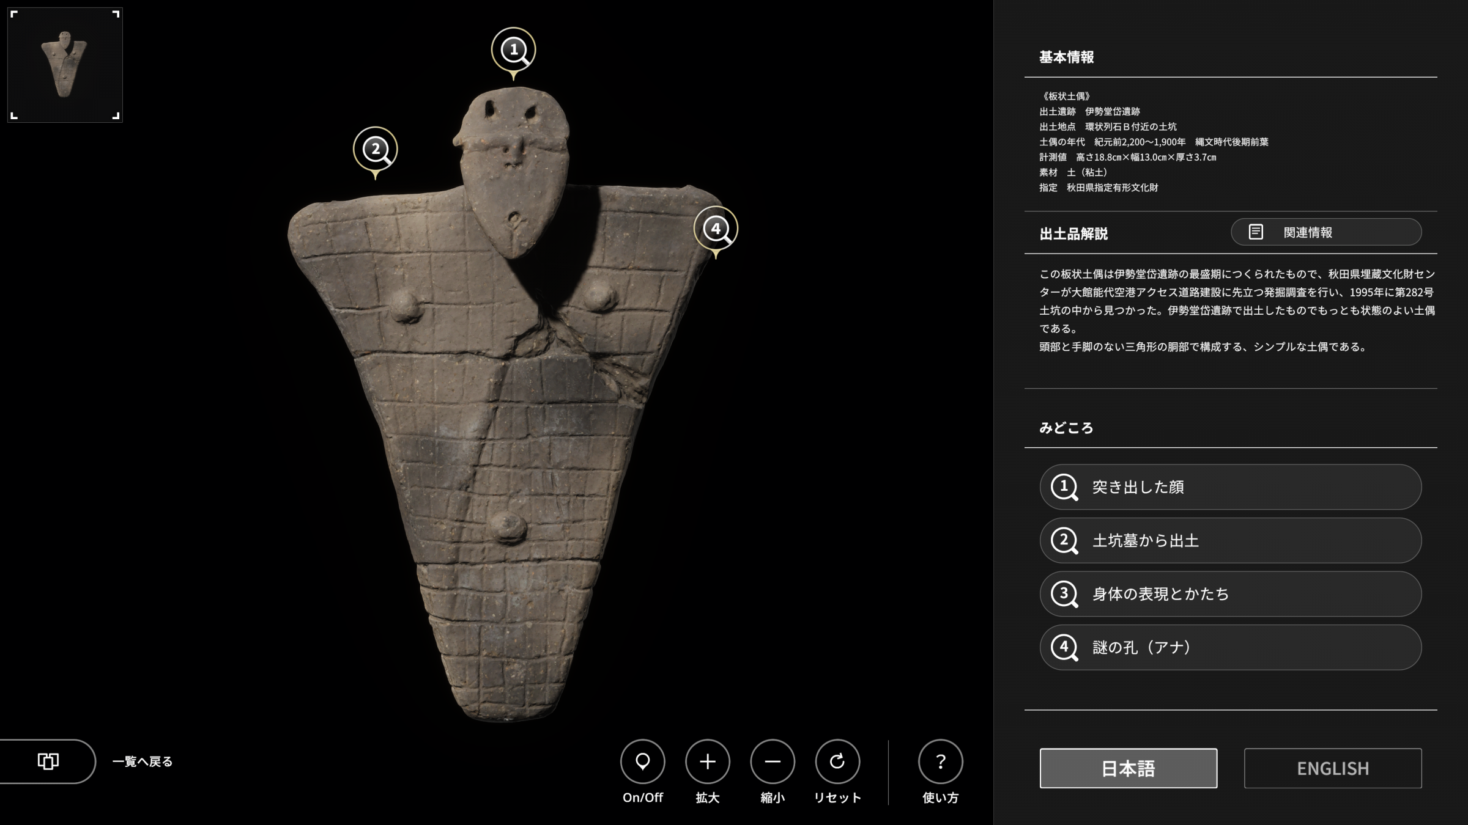Image resolution: width=1468 pixels, height=825 pixels.
Task: Select highlight 4 謎の孔（アナ）
Action: pos(1231,648)
